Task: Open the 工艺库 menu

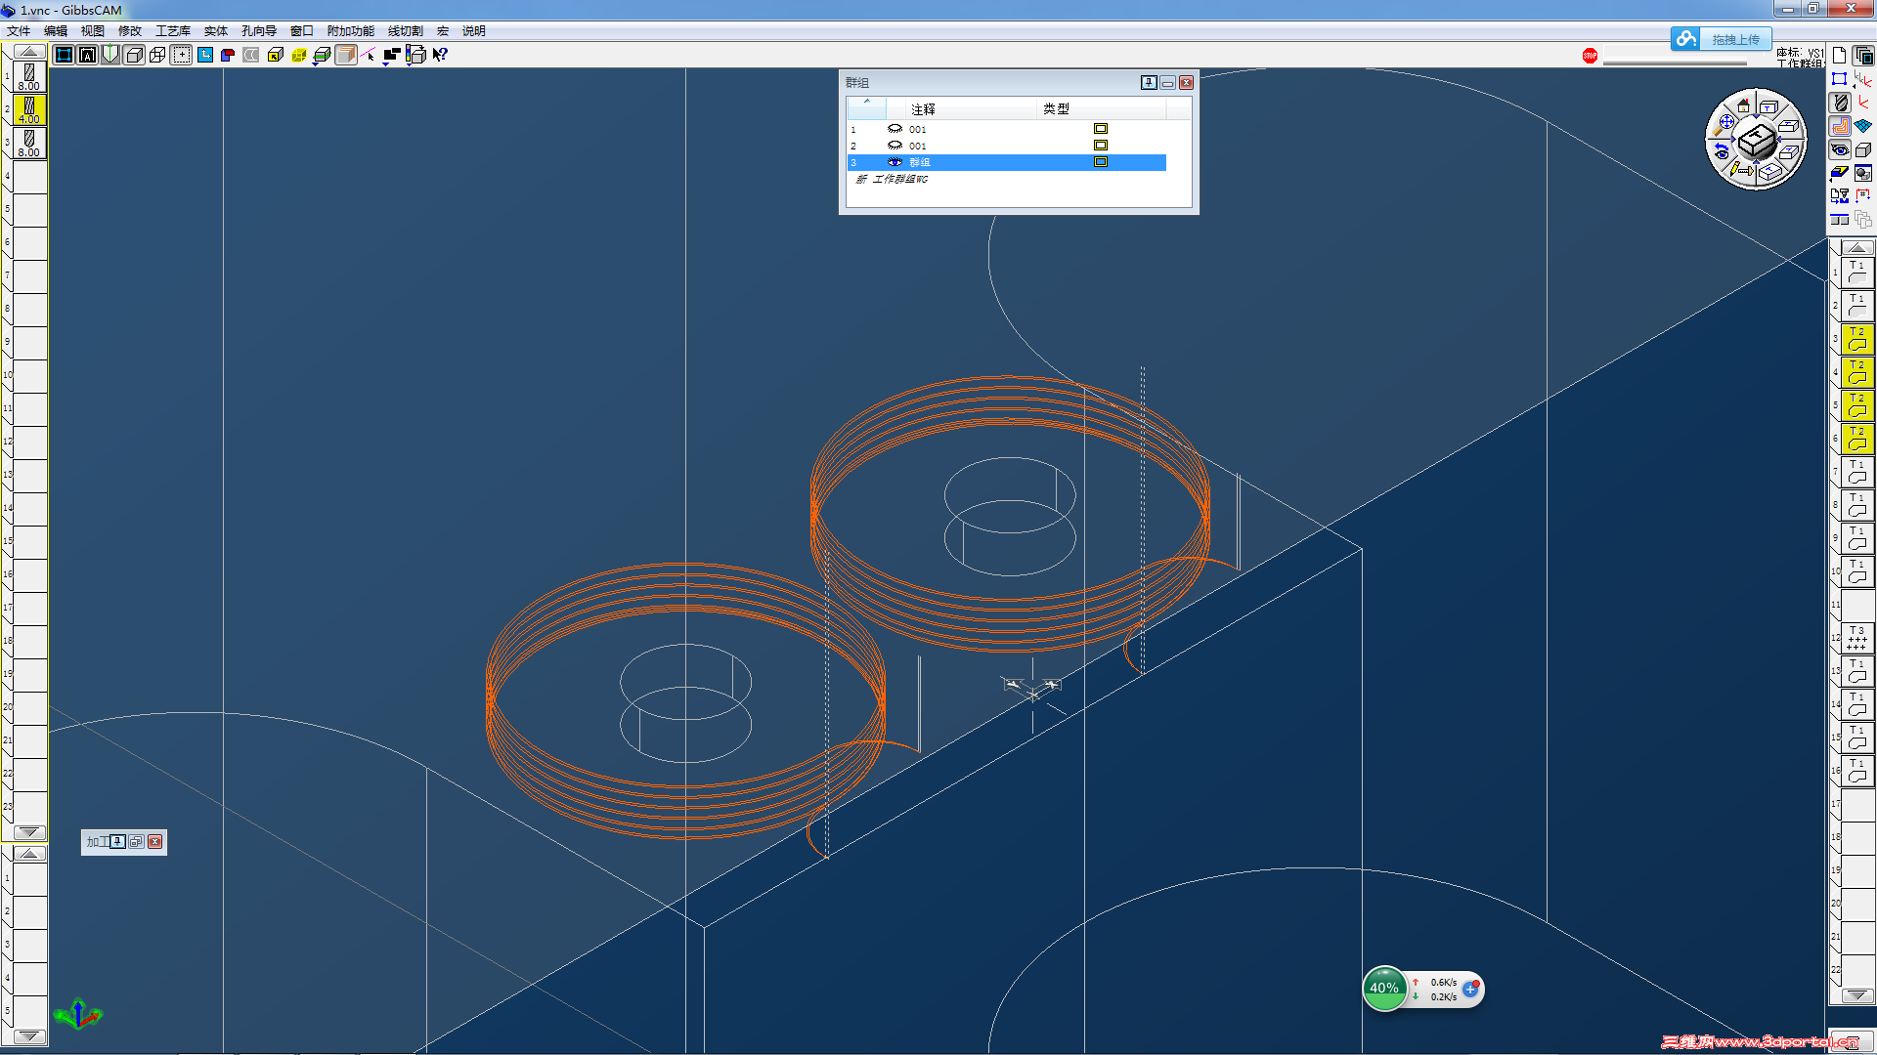Action: coord(173,31)
